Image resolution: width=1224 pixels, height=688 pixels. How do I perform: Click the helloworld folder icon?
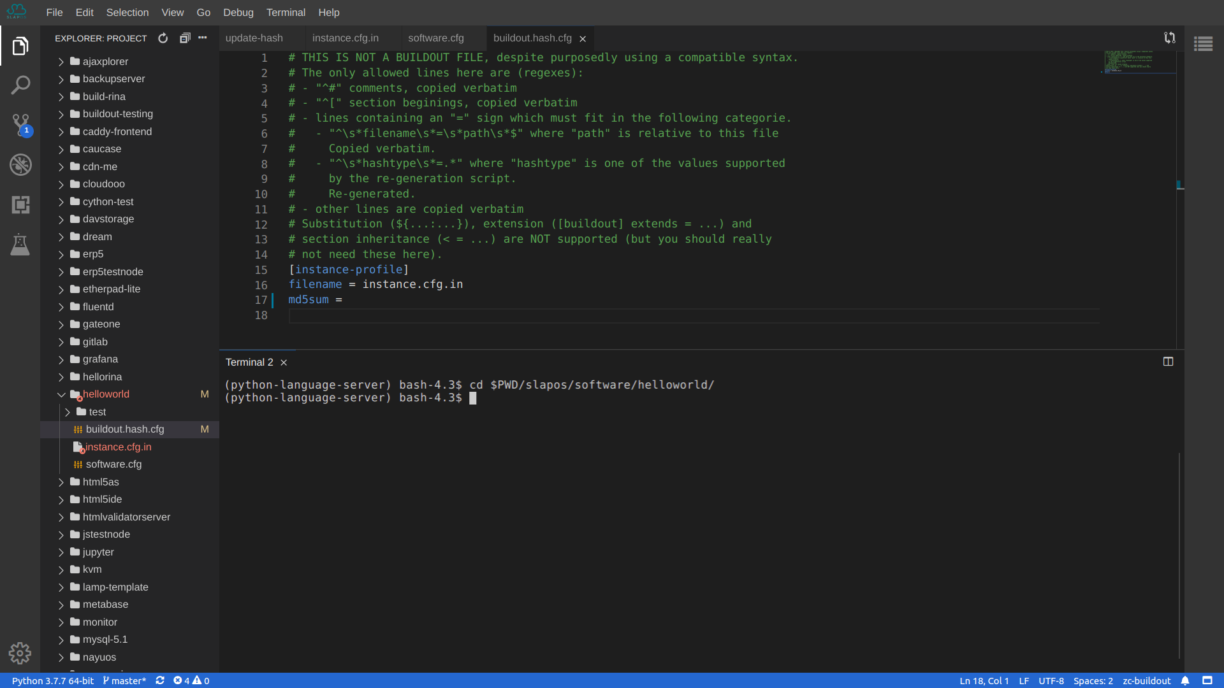75,394
